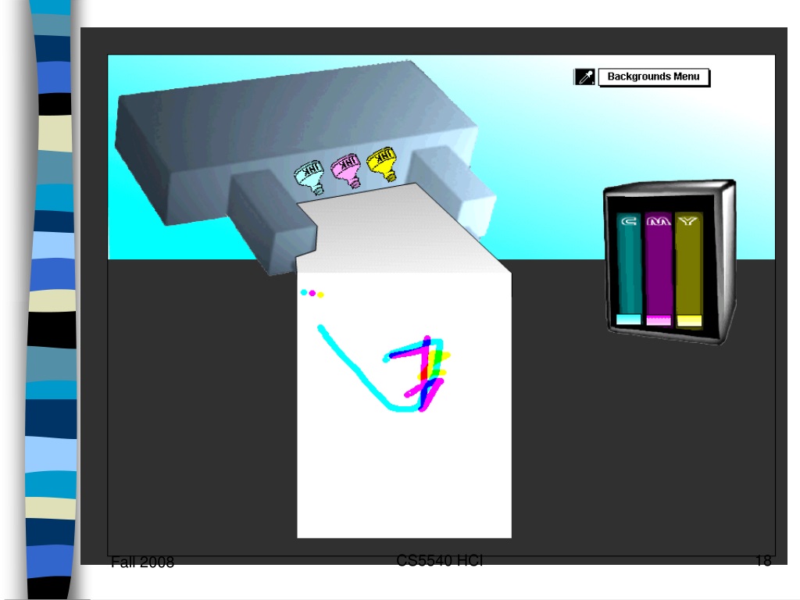The width and height of the screenshot is (800, 600).
Task: Click the eyedropper icon beside Backgrounds Menu
Action: pos(584,77)
